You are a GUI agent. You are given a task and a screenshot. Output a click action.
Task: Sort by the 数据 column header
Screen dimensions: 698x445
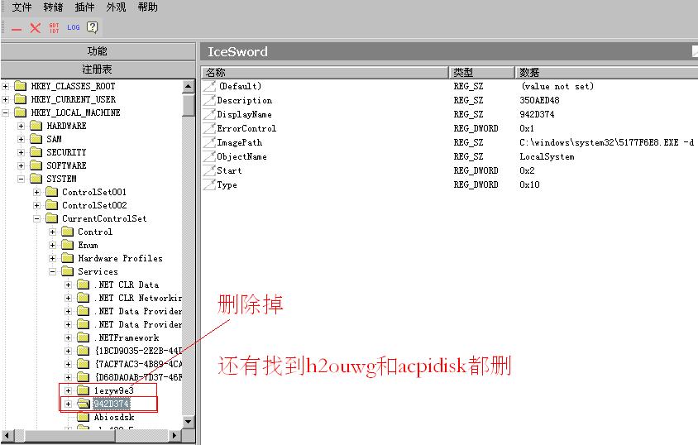[x=606, y=72]
